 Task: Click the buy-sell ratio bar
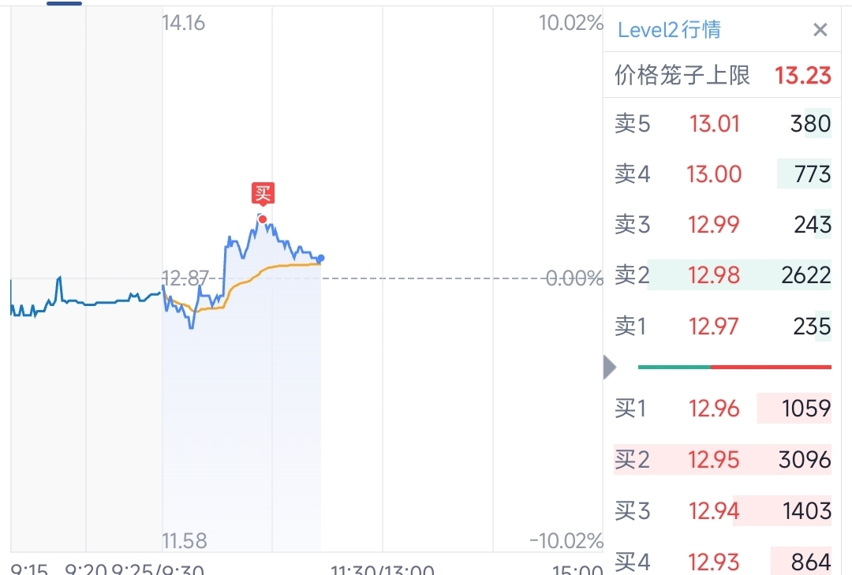pyautogui.click(x=734, y=368)
